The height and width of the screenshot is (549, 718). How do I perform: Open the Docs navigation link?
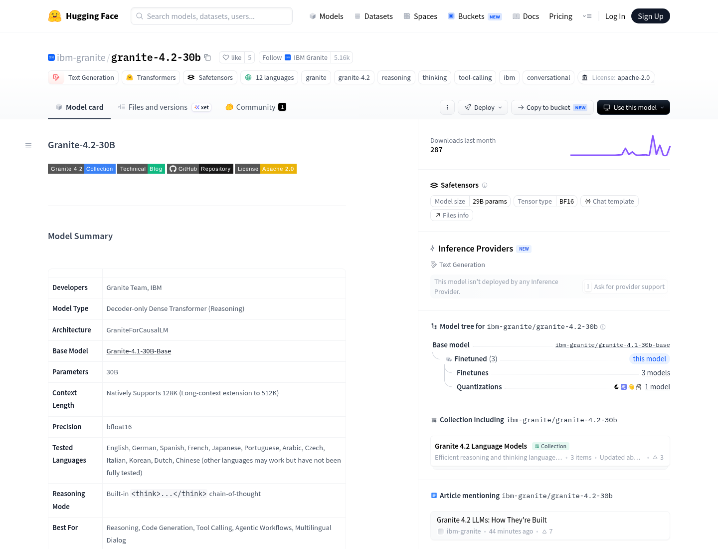526,16
